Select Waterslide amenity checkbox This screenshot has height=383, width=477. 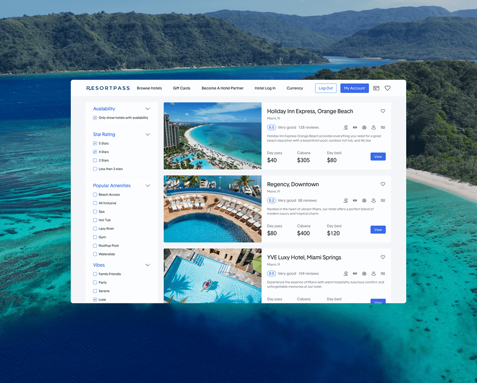tap(95, 254)
